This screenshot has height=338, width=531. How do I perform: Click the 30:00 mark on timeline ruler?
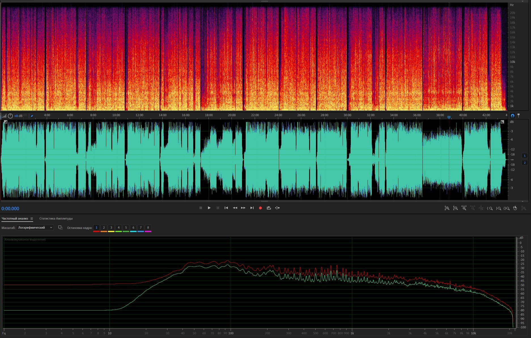point(347,115)
